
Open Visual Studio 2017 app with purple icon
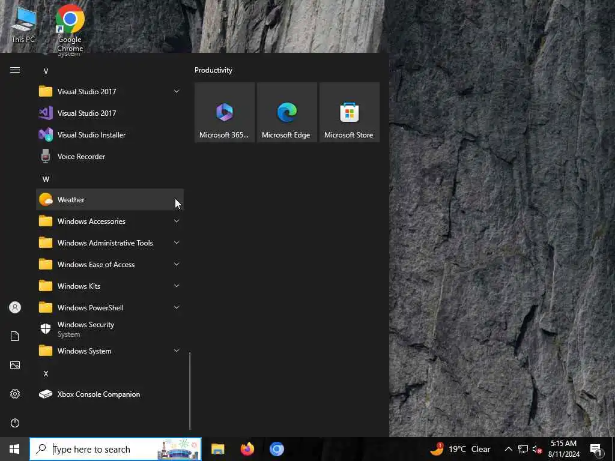110,113
